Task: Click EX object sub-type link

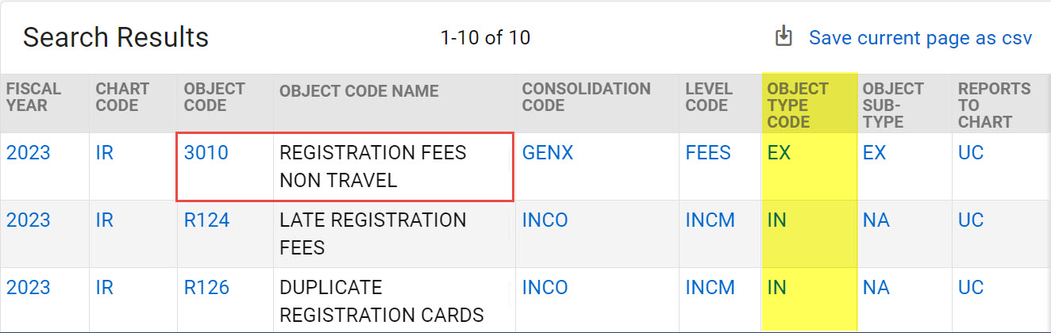Action: 874,153
